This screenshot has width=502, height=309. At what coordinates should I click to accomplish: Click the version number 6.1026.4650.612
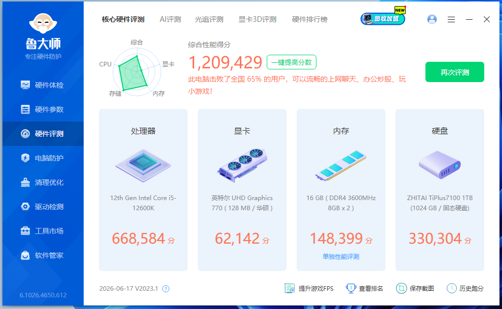pyautogui.click(x=43, y=295)
